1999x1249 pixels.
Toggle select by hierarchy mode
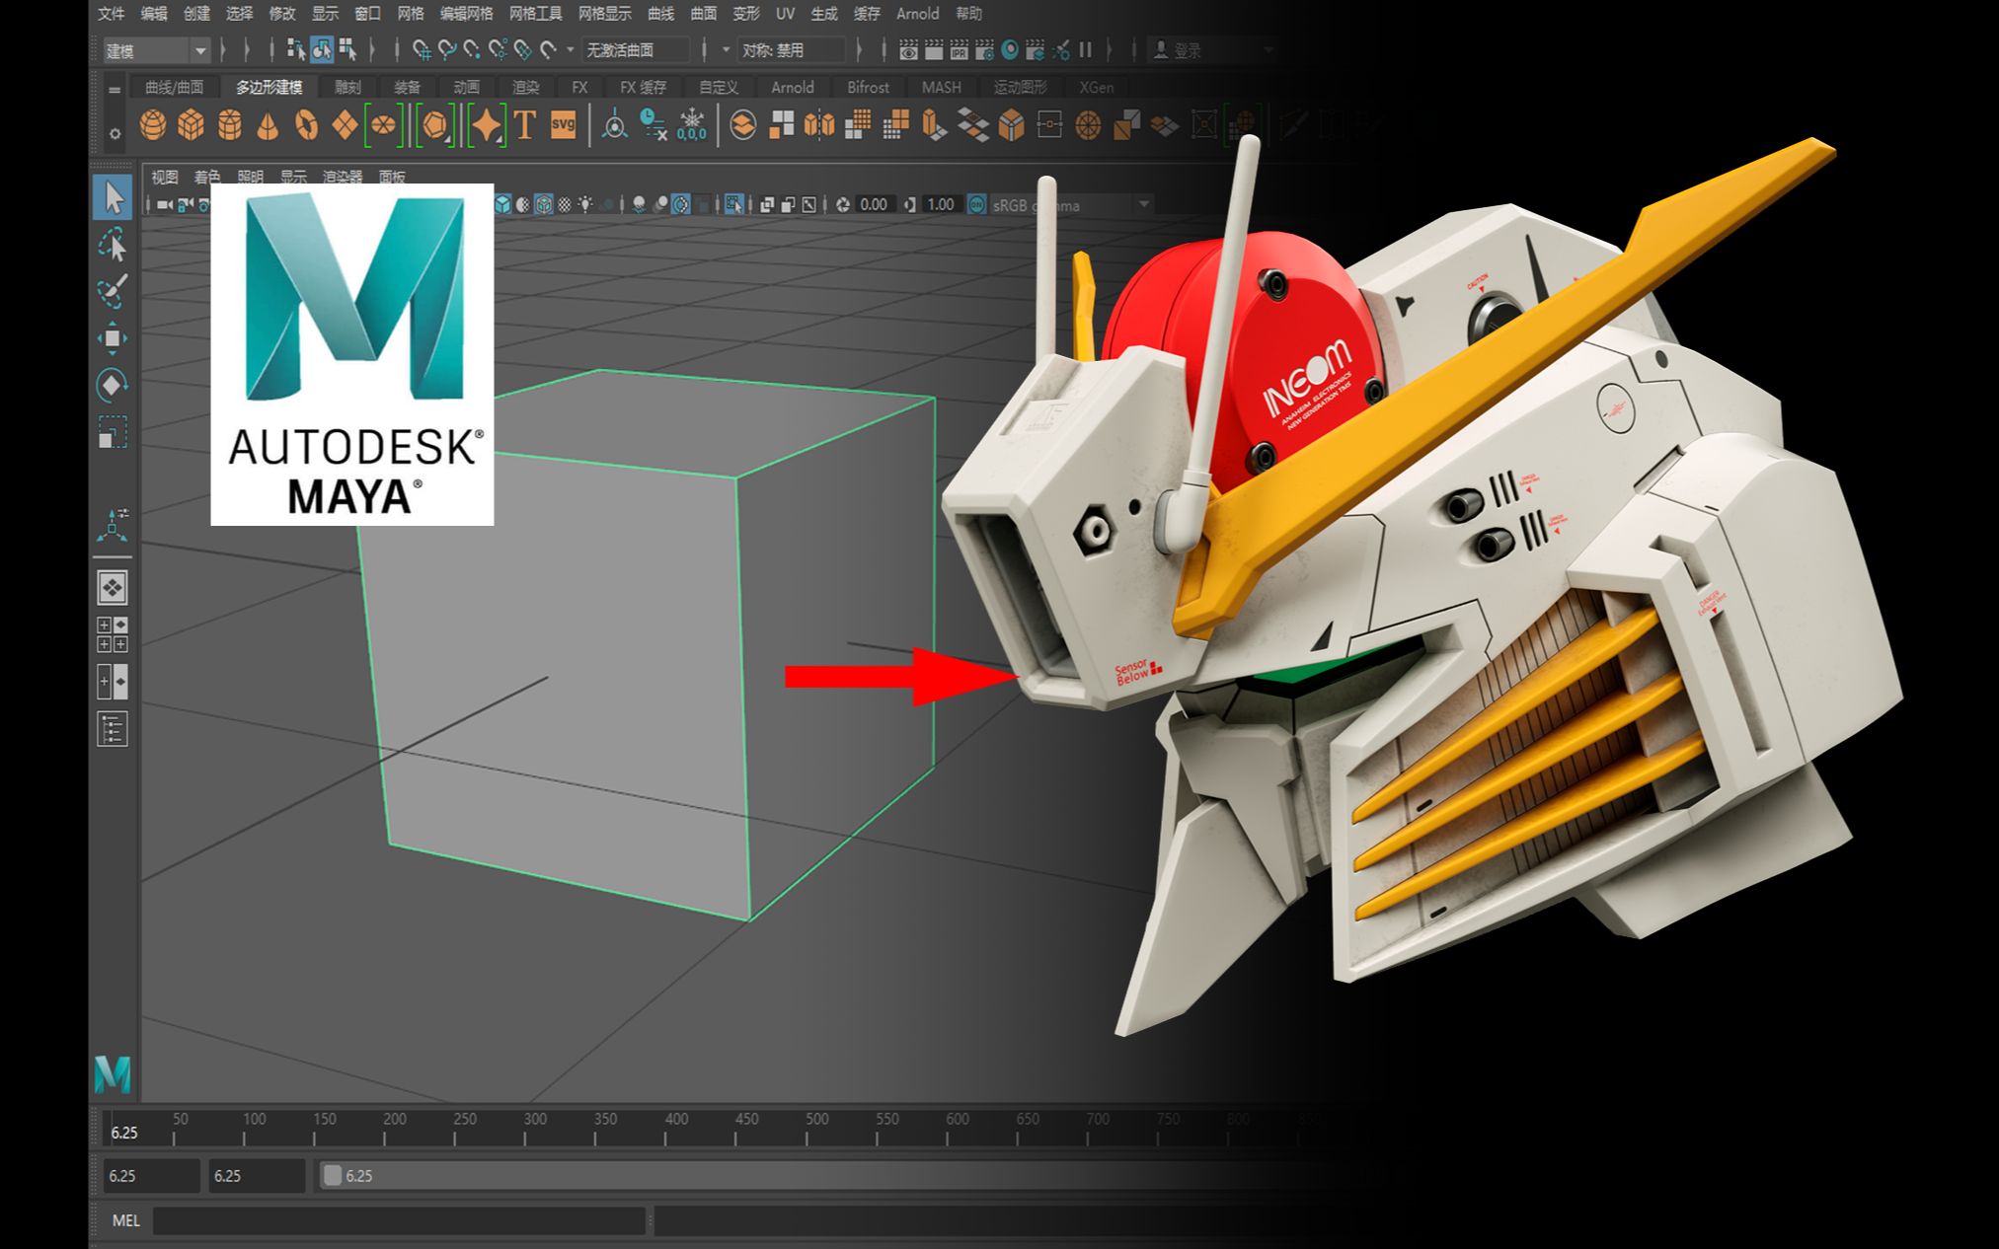295,49
